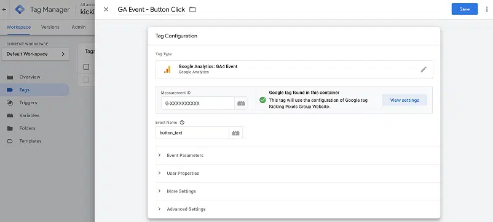Click the Tag Configuration heading
This screenshot has width=493, height=222.
pyautogui.click(x=176, y=36)
